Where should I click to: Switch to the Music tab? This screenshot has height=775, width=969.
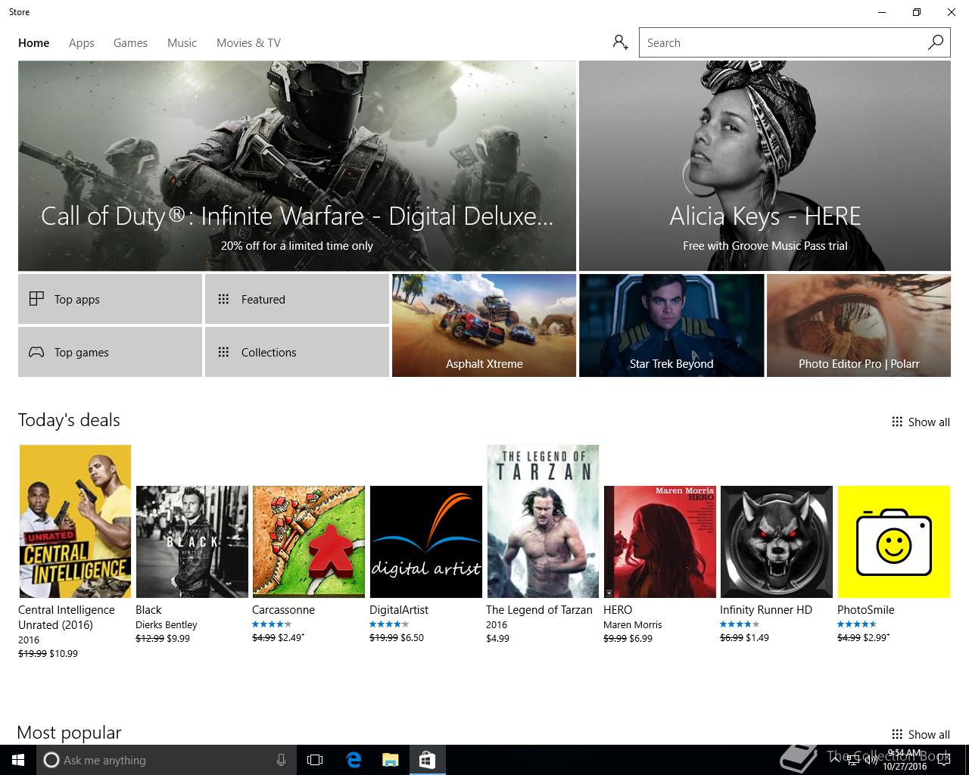pos(182,43)
